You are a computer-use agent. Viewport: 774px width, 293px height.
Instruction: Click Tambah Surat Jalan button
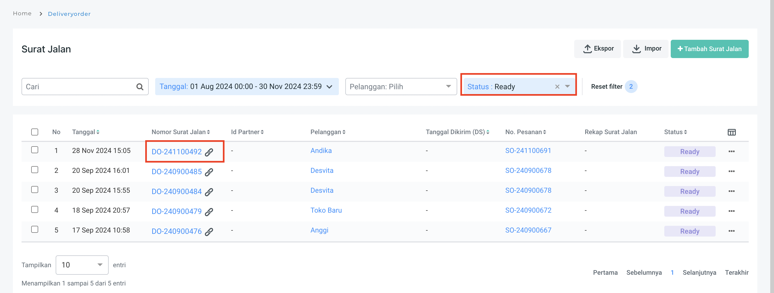(709, 49)
